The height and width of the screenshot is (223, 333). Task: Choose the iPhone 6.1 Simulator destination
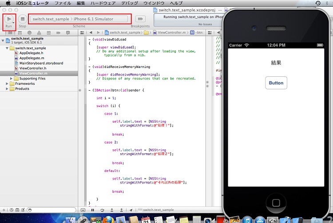click(x=93, y=19)
